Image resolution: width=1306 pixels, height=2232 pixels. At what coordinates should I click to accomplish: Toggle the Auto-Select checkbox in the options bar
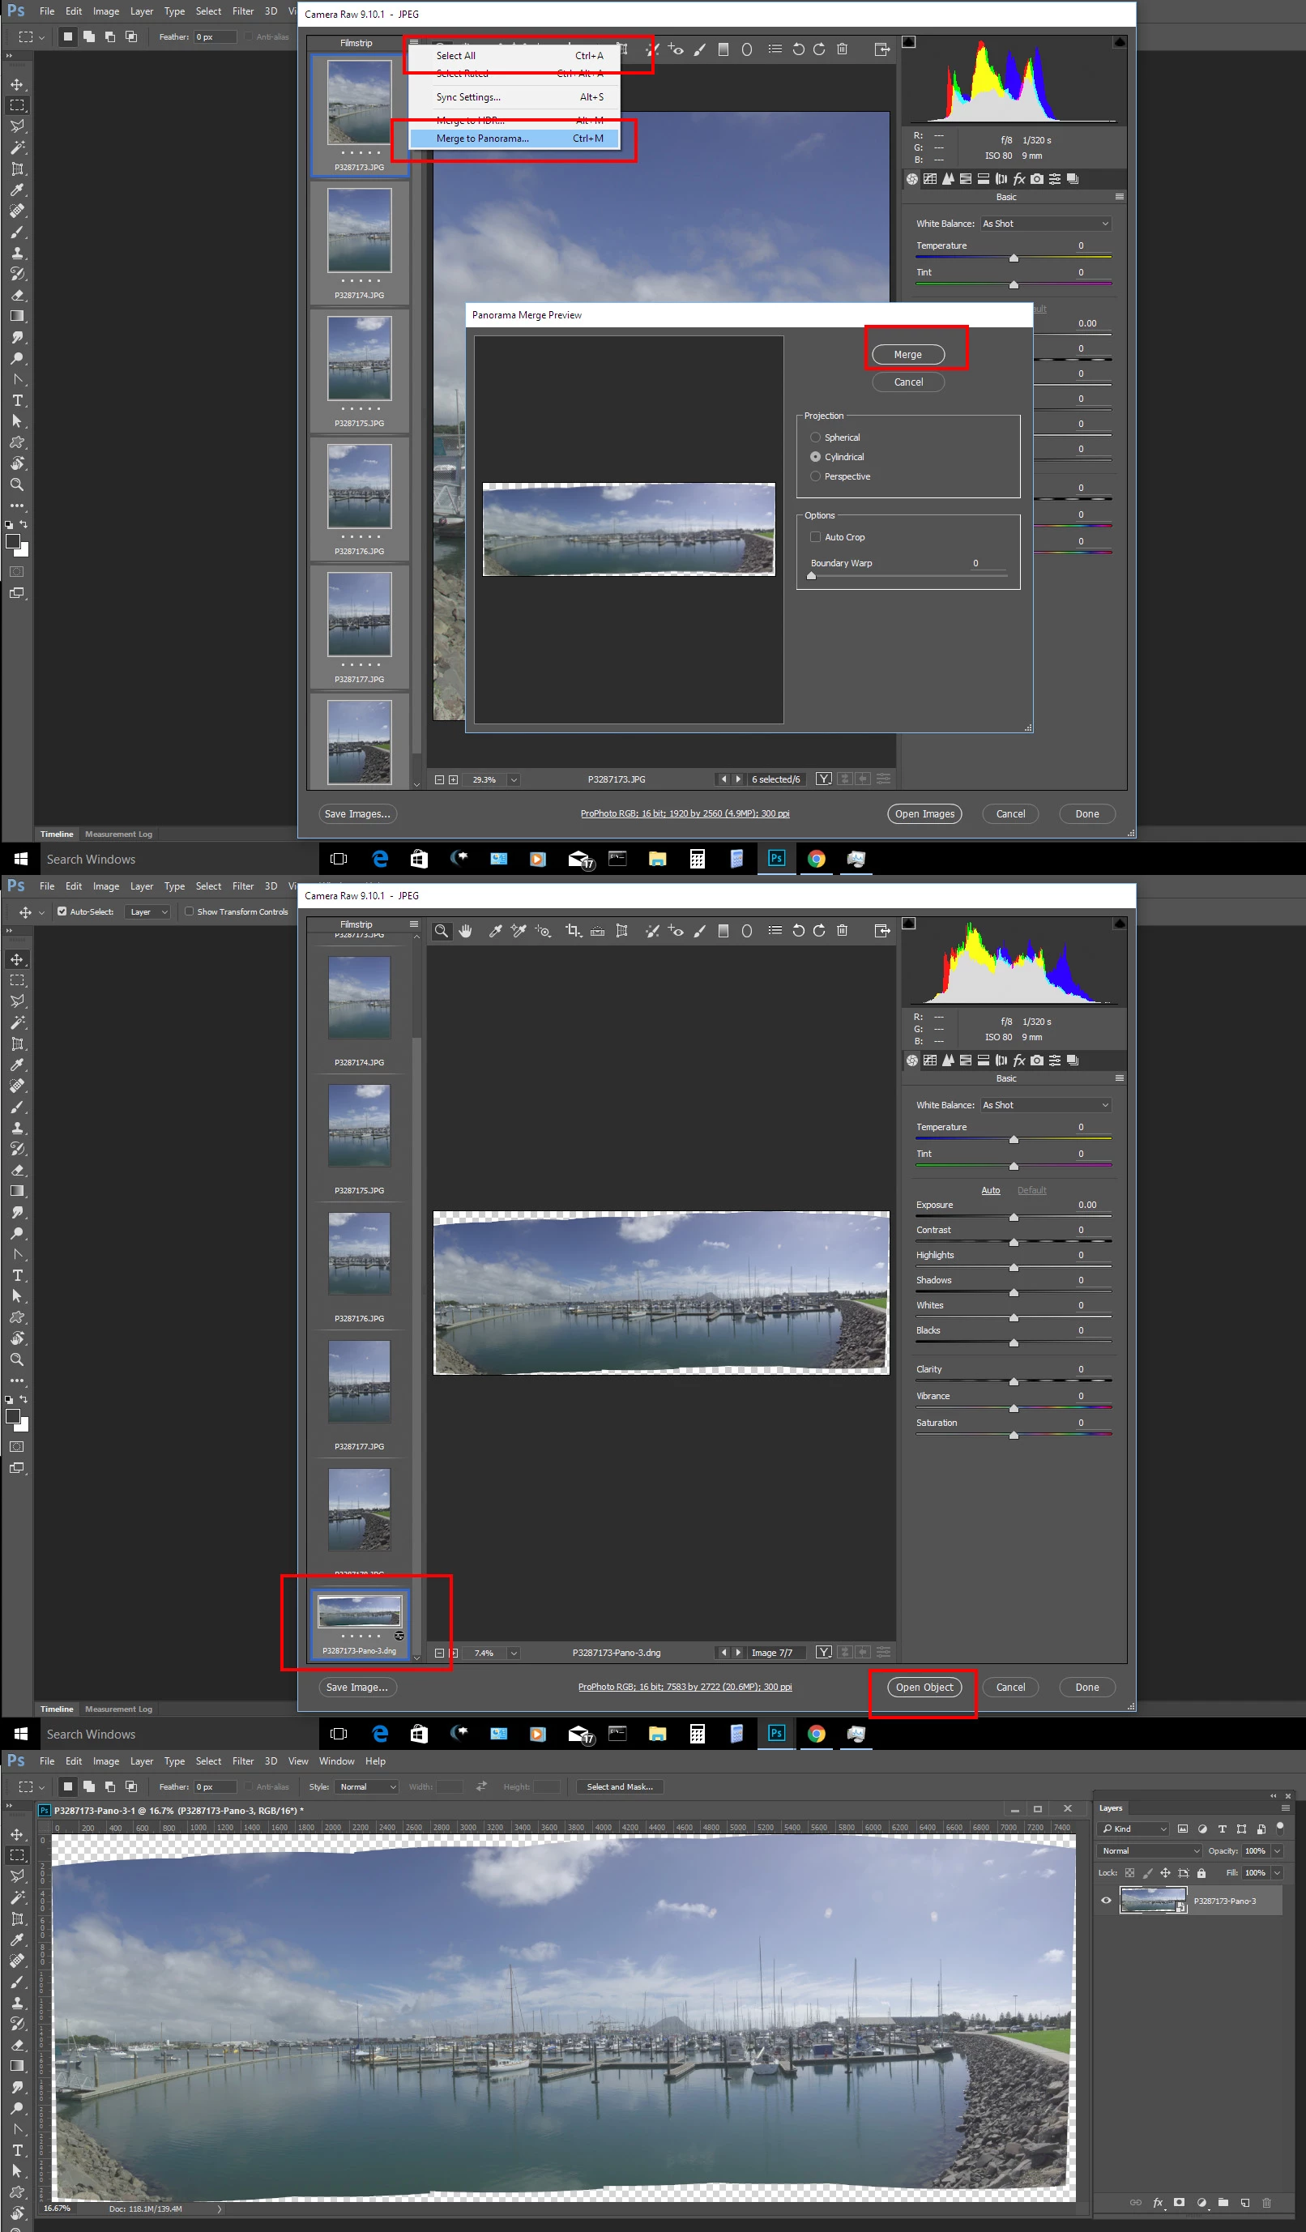[x=62, y=911]
